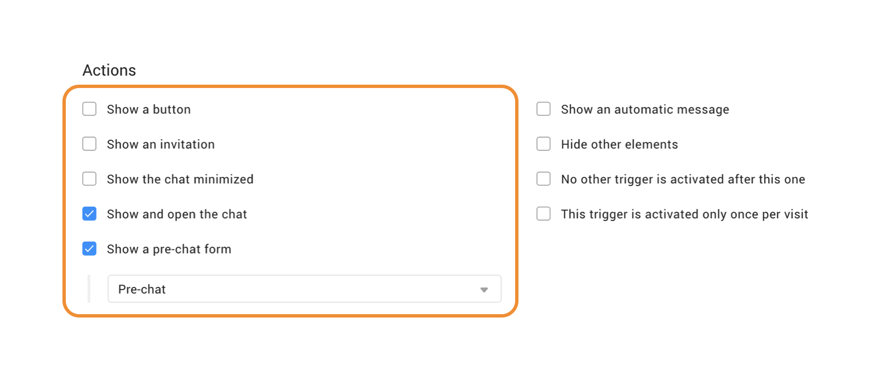Click the 'Show an automatic message' label text
This screenshot has width=892, height=371.
[645, 110]
